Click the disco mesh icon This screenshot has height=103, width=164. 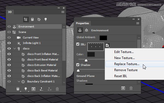(19, 49)
